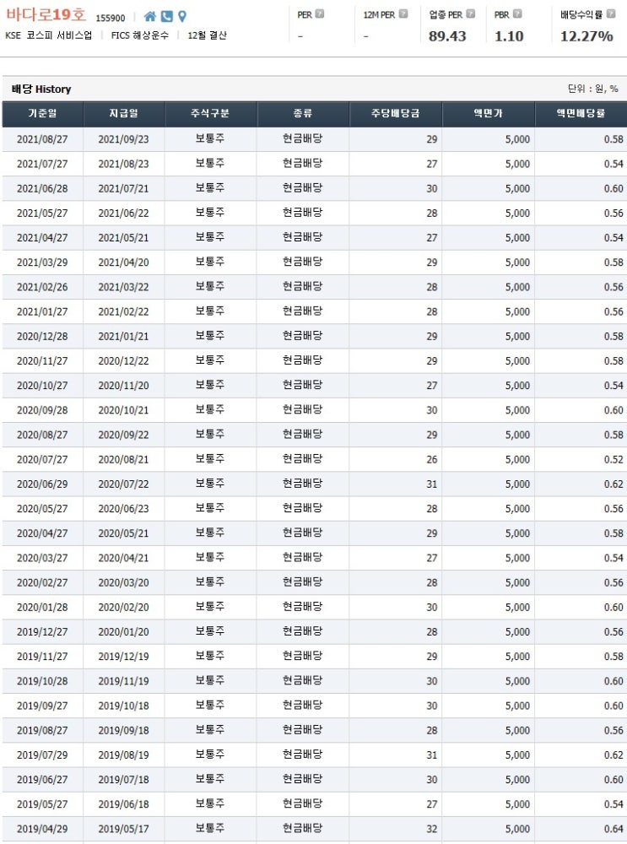
Task: Select payment date 2021/09/23
Action: [124, 139]
